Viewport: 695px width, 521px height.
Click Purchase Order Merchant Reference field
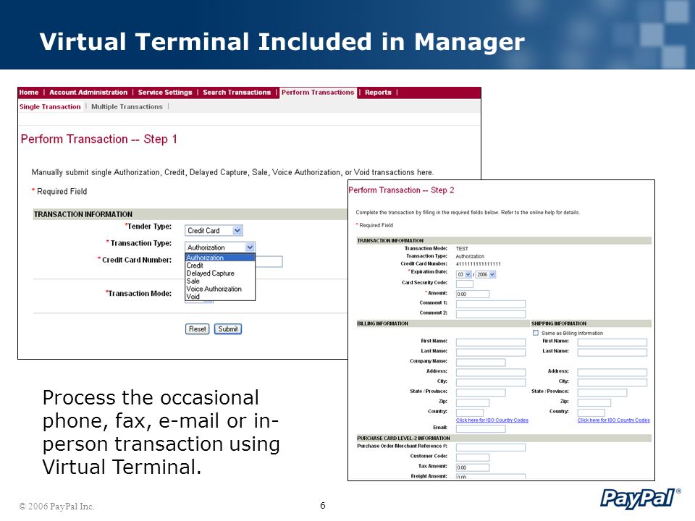pos(491,447)
